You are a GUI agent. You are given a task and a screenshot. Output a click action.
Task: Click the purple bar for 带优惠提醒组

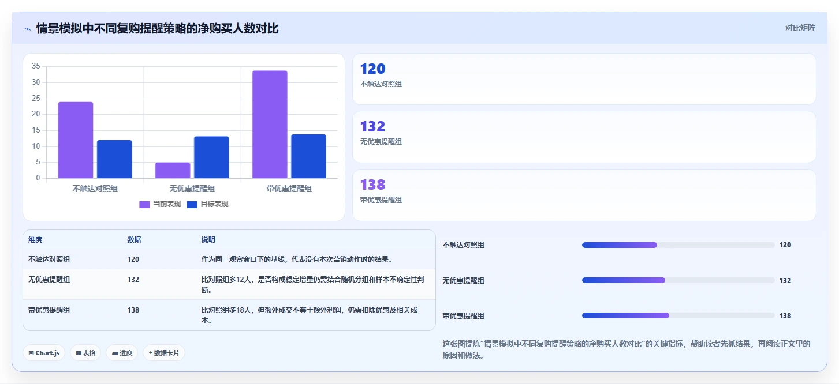270,125
